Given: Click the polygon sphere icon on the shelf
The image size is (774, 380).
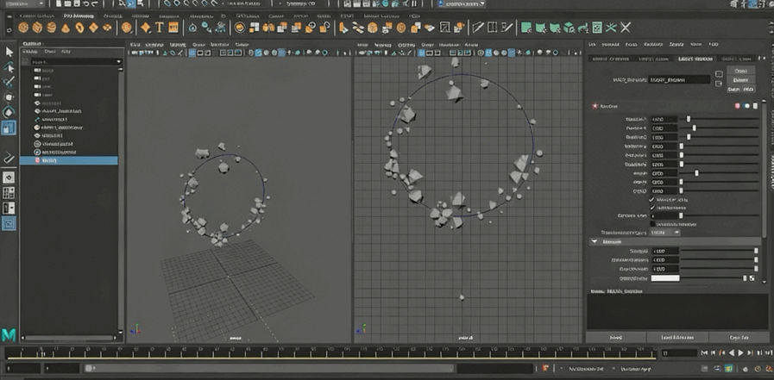Looking at the screenshot, I should pos(24,28).
